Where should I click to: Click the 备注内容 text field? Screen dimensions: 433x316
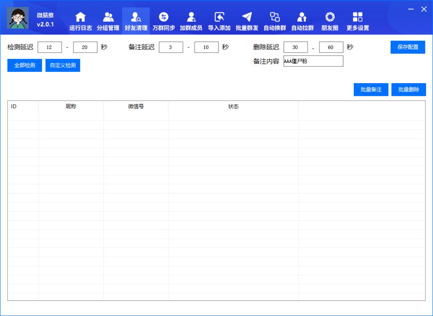tap(313, 61)
